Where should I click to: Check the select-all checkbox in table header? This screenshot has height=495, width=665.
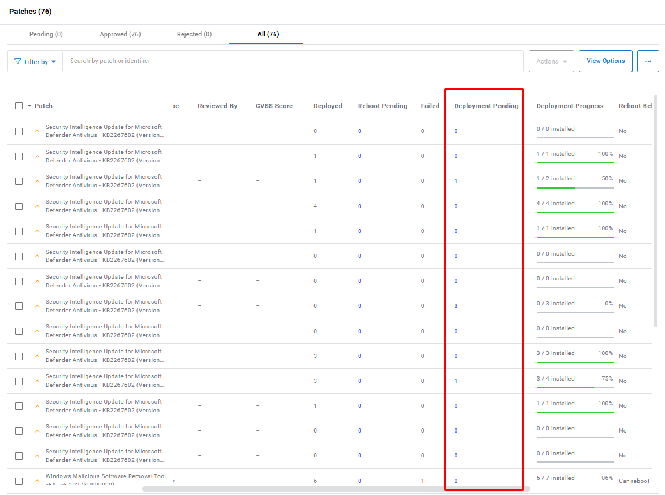click(19, 106)
